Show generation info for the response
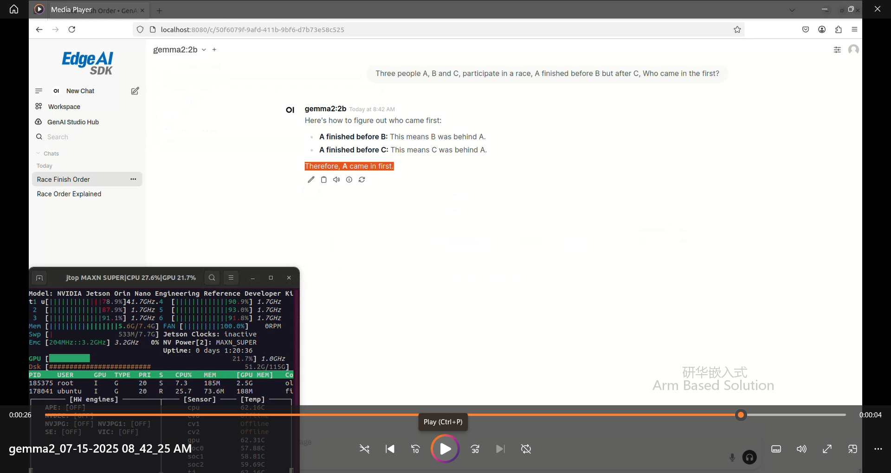891x473 pixels. coord(349,179)
